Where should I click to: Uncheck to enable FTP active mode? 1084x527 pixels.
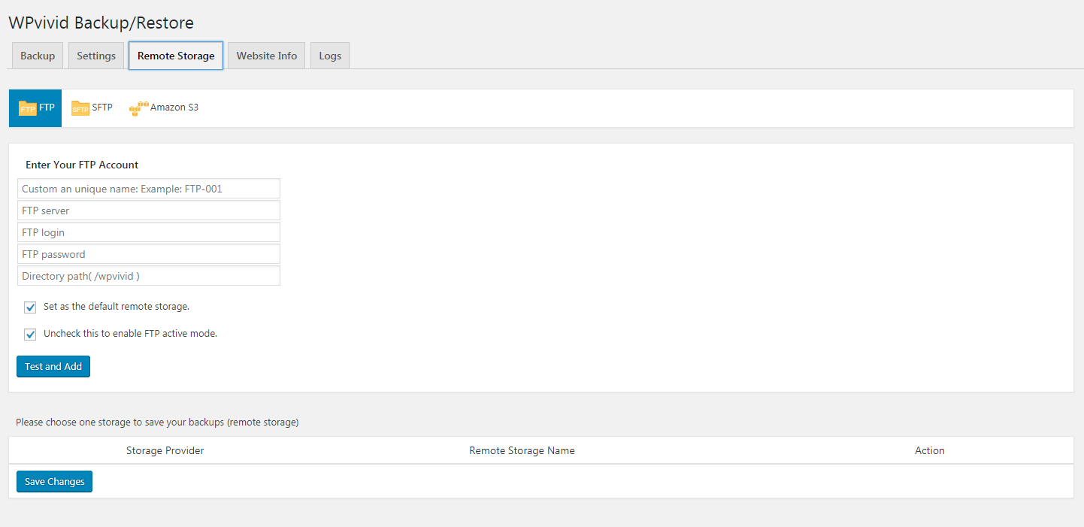[30, 334]
